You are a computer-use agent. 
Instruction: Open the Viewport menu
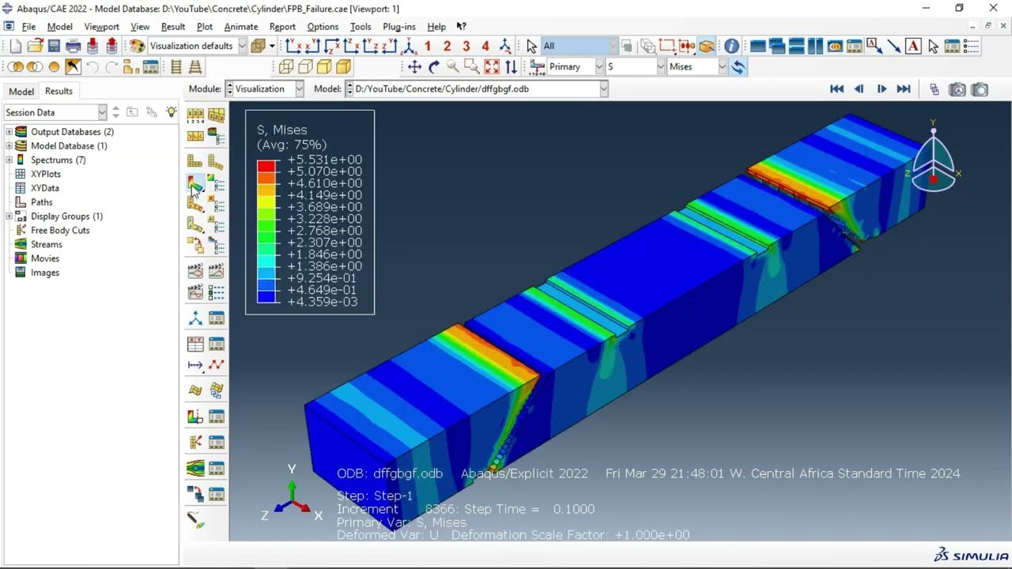[x=101, y=26]
